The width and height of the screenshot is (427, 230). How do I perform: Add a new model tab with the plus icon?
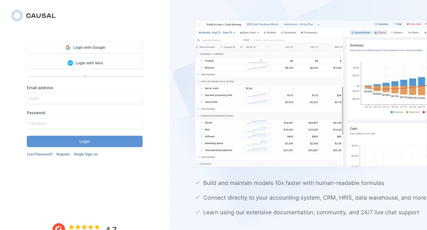319,25
